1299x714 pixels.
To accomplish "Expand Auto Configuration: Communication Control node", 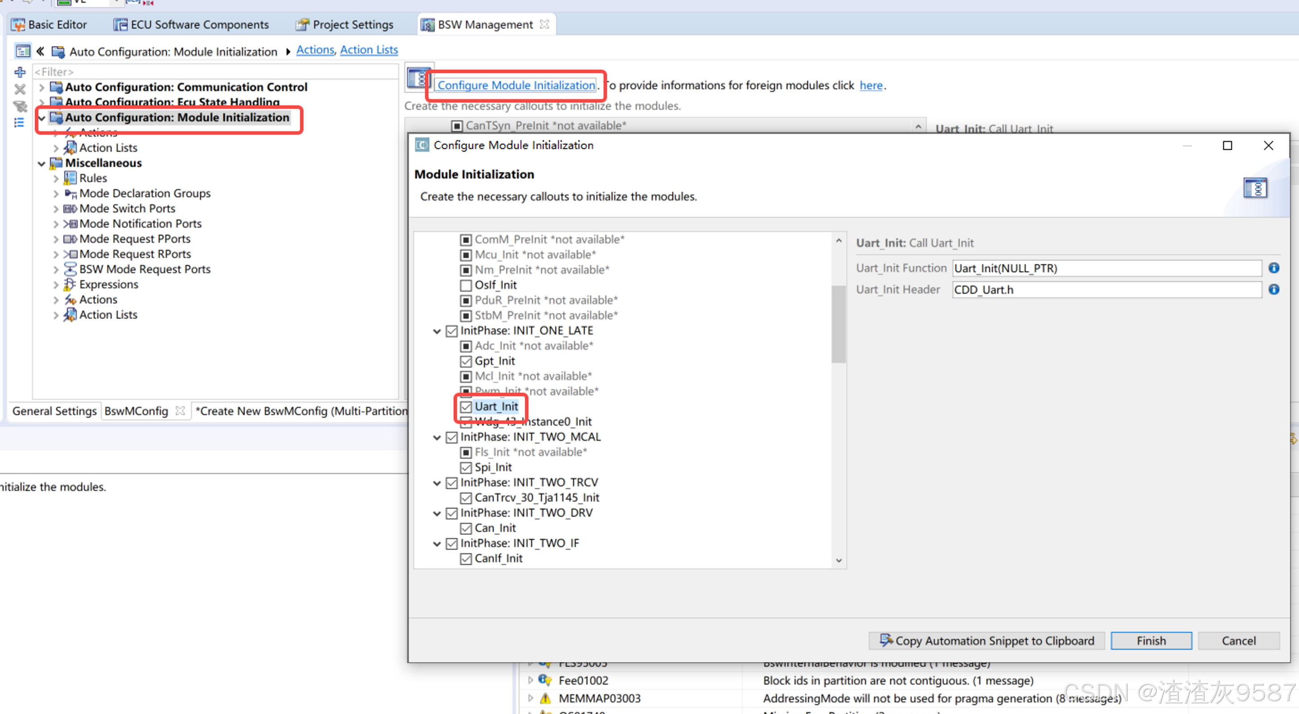I will pyautogui.click(x=42, y=87).
